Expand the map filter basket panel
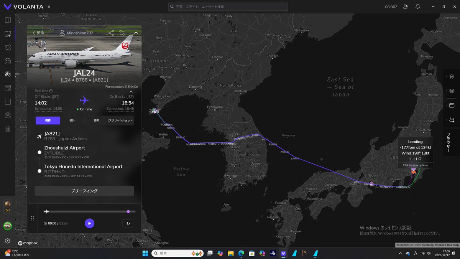Viewport: 460px width, 259px height. (x=451, y=76)
